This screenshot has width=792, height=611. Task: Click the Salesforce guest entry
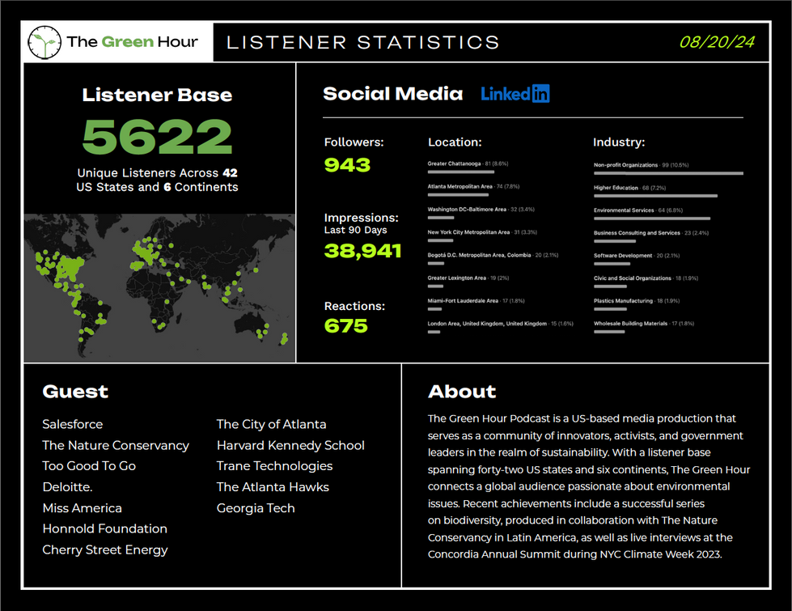click(73, 424)
